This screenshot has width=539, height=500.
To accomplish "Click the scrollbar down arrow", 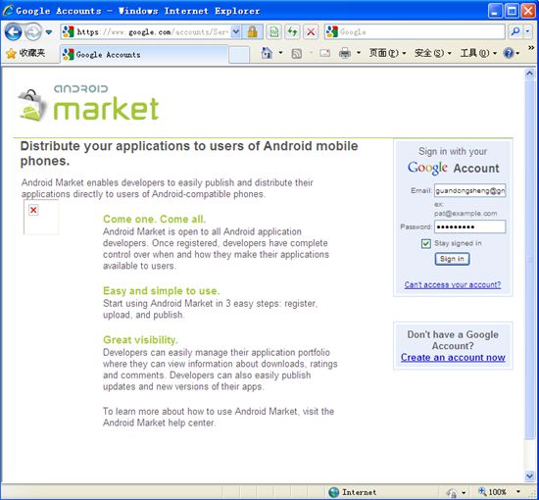I will pos(529,475).
